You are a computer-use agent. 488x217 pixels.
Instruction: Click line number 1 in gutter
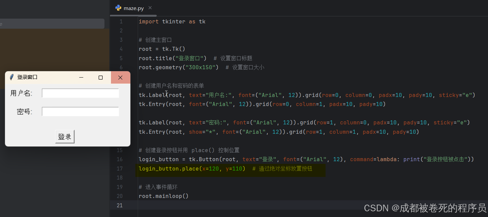(x=121, y=21)
